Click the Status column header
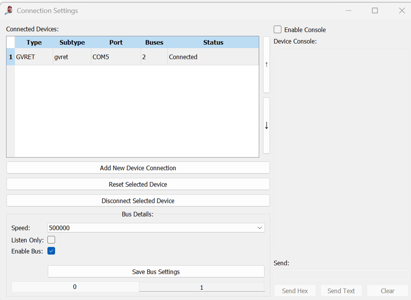 coord(213,43)
